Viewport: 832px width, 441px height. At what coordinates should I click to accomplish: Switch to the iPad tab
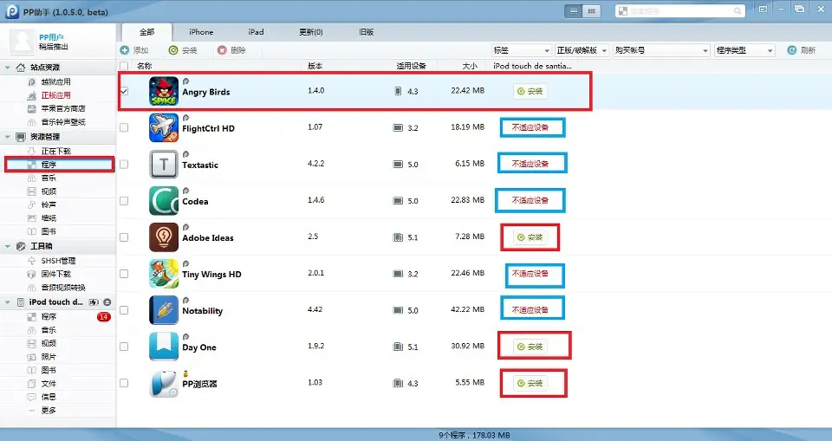pos(256,32)
